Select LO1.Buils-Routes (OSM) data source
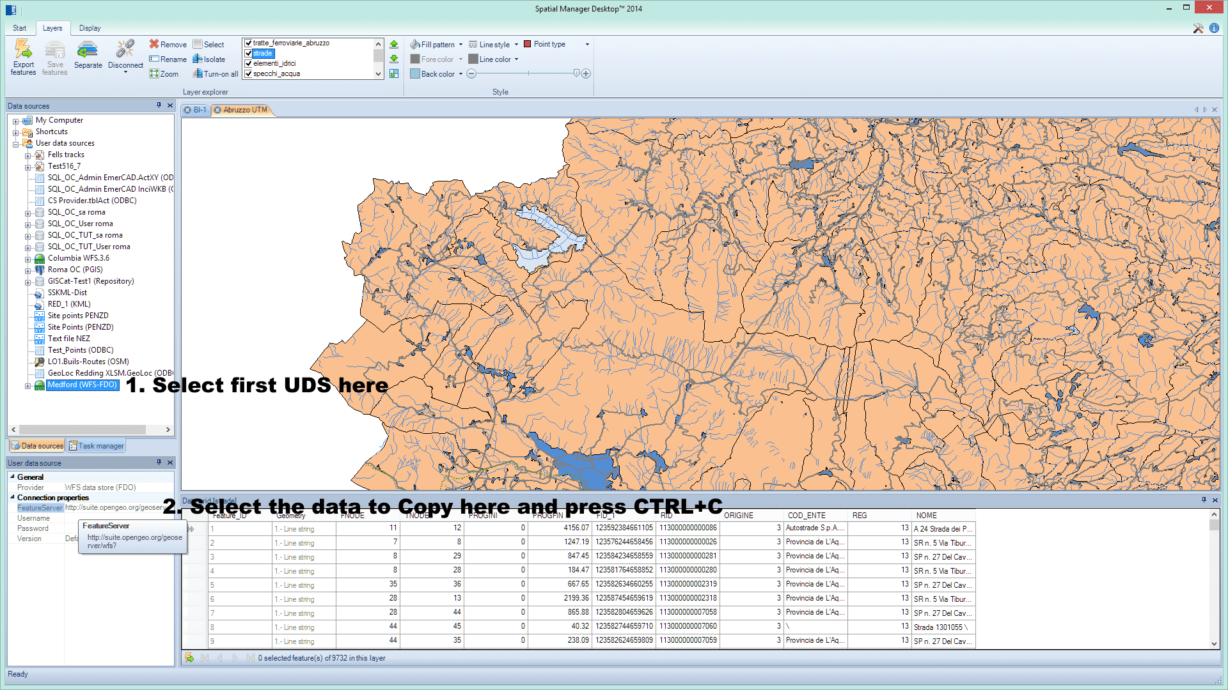The height and width of the screenshot is (690, 1228). (88, 362)
